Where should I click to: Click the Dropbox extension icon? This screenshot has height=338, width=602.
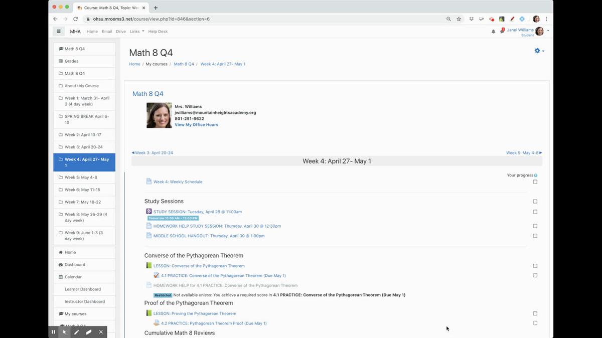point(472,19)
